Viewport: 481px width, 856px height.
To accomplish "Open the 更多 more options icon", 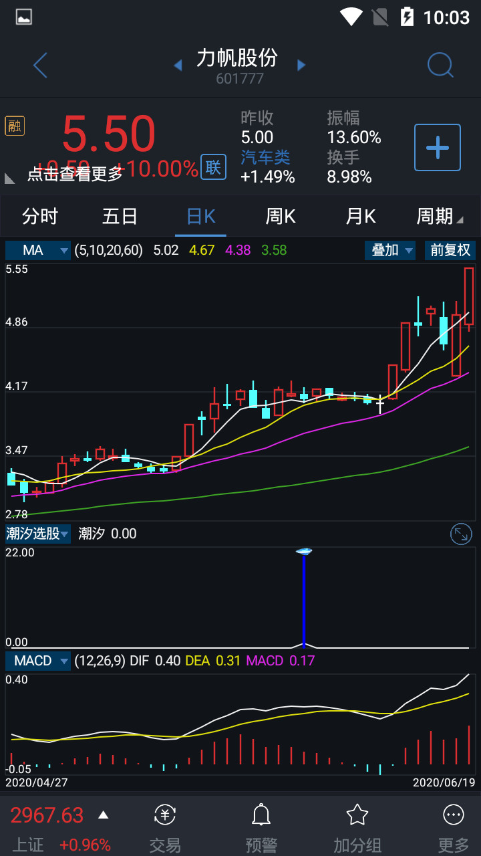I will point(454,815).
